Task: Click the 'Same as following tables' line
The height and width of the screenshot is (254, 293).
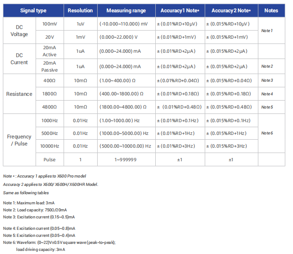Action: coord(26,193)
